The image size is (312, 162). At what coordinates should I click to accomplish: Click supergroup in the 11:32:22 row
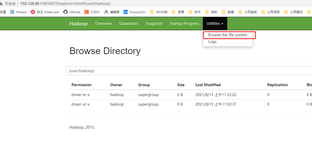coord(148,95)
